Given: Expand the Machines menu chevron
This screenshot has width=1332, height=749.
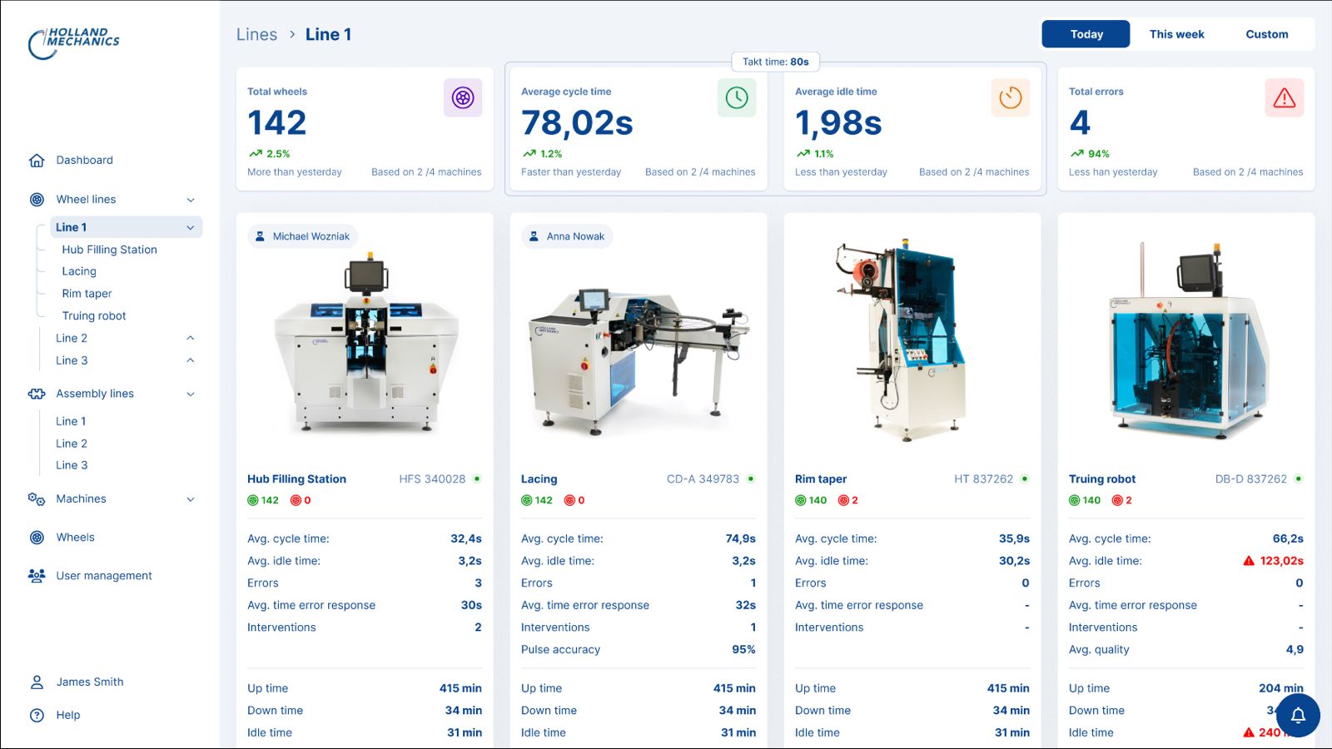Looking at the screenshot, I should (191, 499).
